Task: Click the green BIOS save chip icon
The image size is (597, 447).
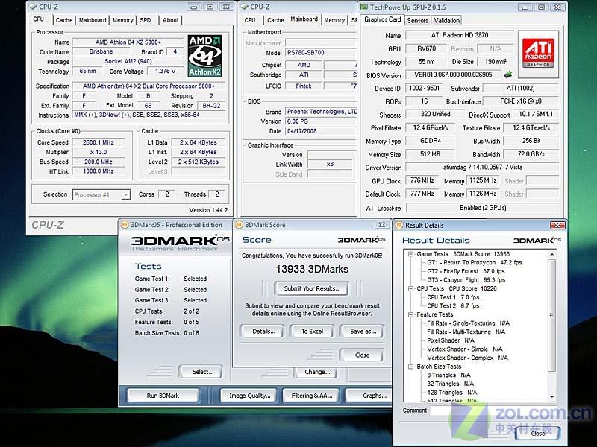Action: (508, 74)
